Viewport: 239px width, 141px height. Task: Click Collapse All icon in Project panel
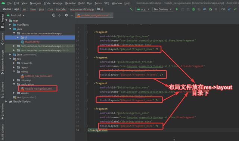59,15
